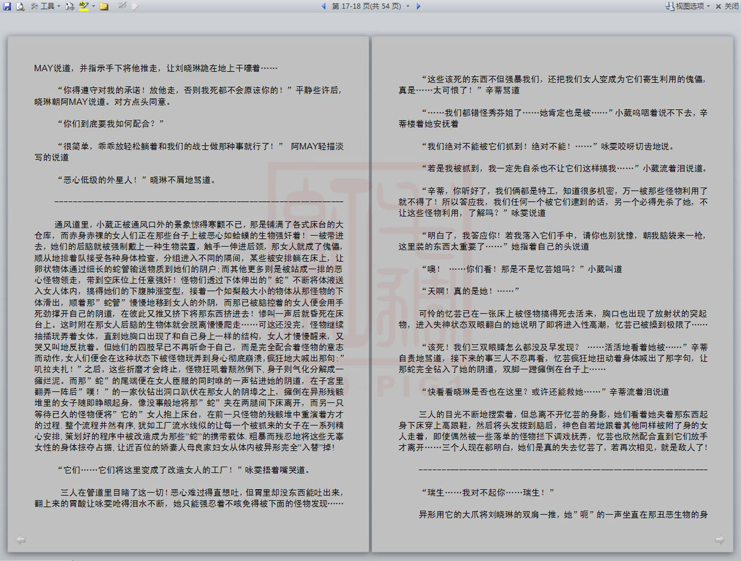Click 关闭 to exit reading view
This screenshot has height=561, width=741.
click(727, 6)
